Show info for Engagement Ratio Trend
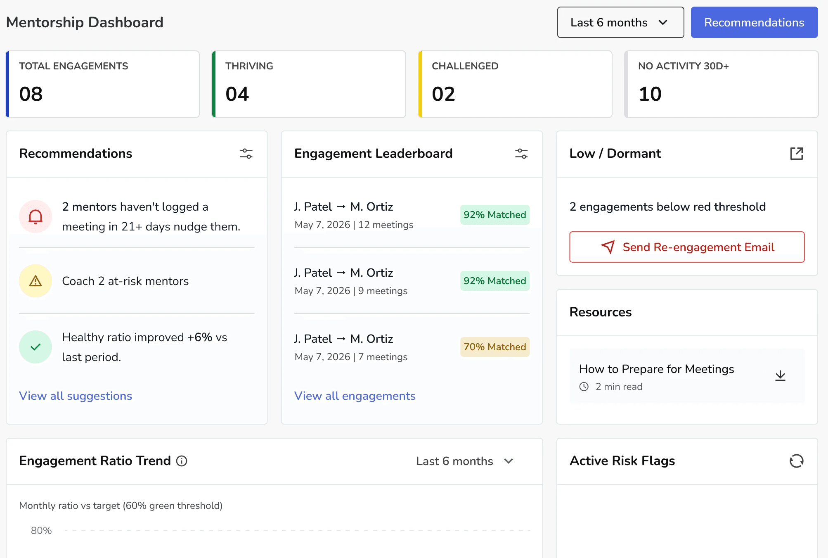828x558 pixels. tap(182, 461)
